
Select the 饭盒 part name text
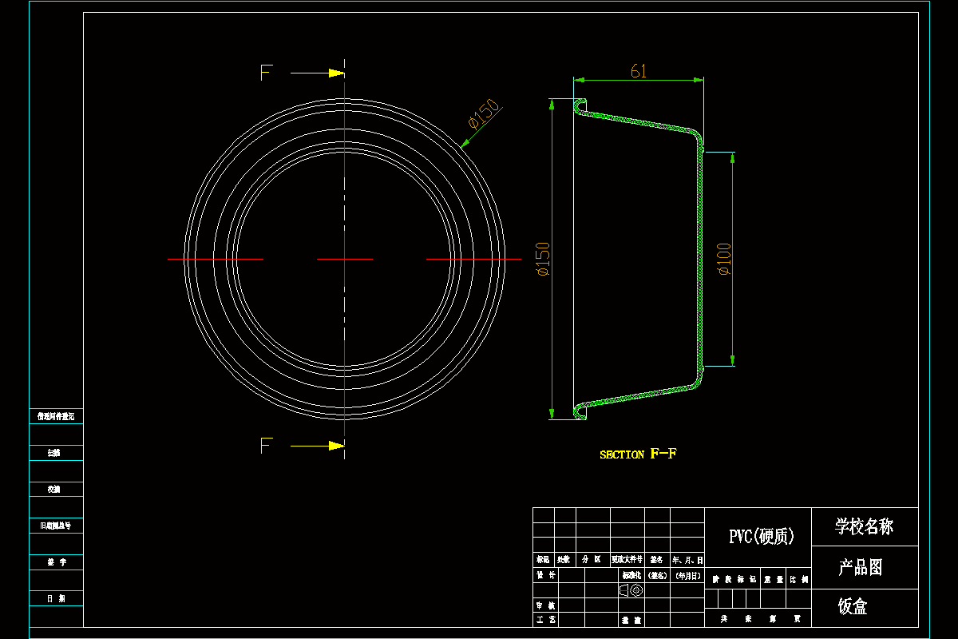(x=853, y=607)
